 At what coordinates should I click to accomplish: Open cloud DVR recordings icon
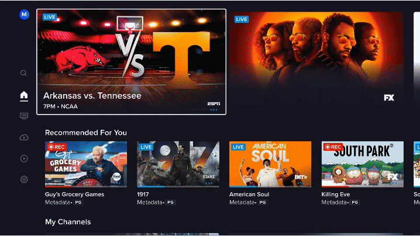click(x=24, y=137)
